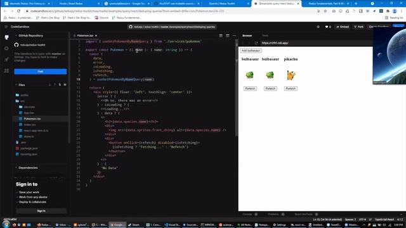Click the browser reload button in Chrome
Screen dimensions: 406x228
point(18,11)
